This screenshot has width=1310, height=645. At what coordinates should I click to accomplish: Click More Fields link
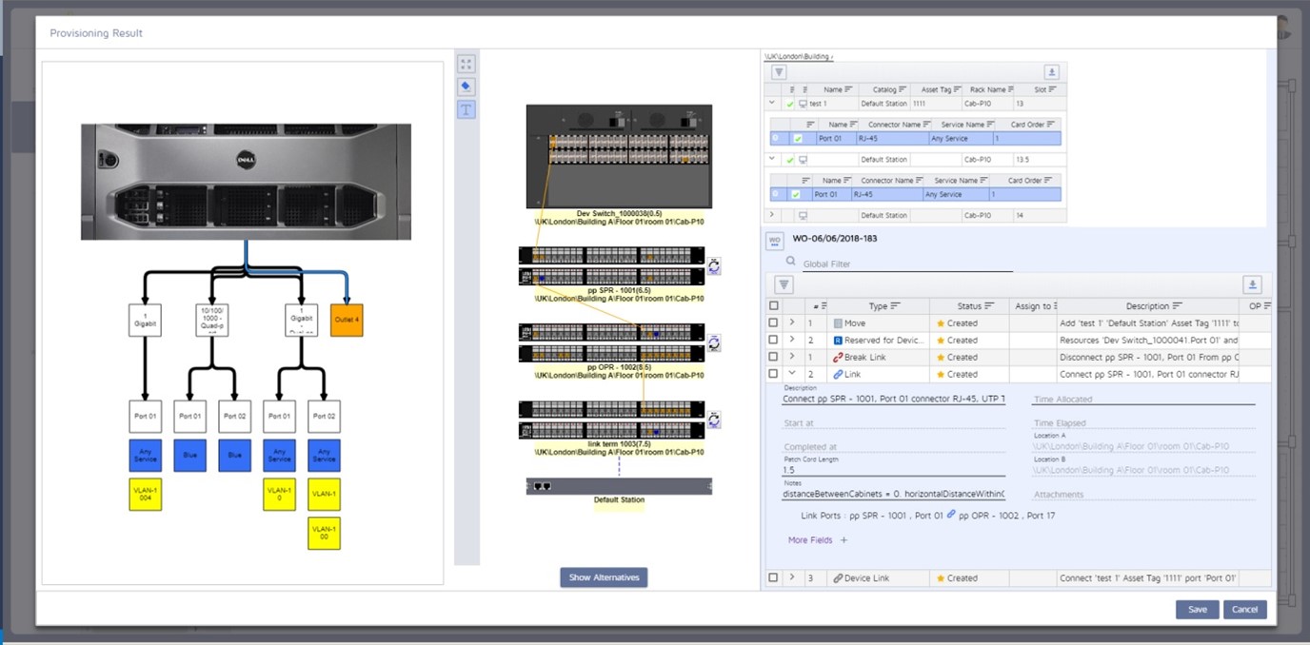click(x=810, y=540)
